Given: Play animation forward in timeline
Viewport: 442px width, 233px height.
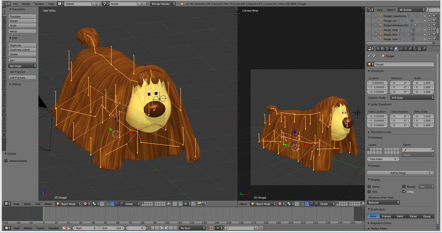Looking at the screenshot, I should pyautogui.click(x=166, y=228).
